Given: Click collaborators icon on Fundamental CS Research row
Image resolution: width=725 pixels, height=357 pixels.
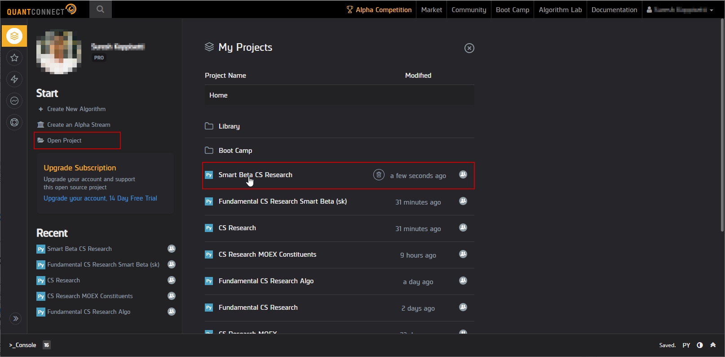Looking at the screenshot, I should (463, 307).
